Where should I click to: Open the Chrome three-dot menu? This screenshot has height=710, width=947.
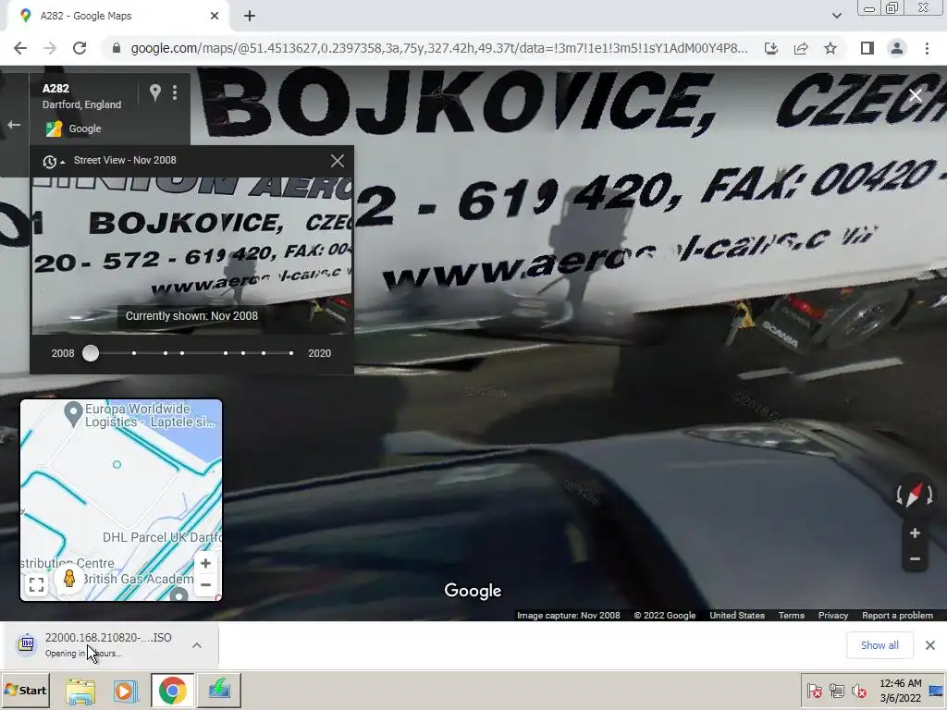coord(927,48)
